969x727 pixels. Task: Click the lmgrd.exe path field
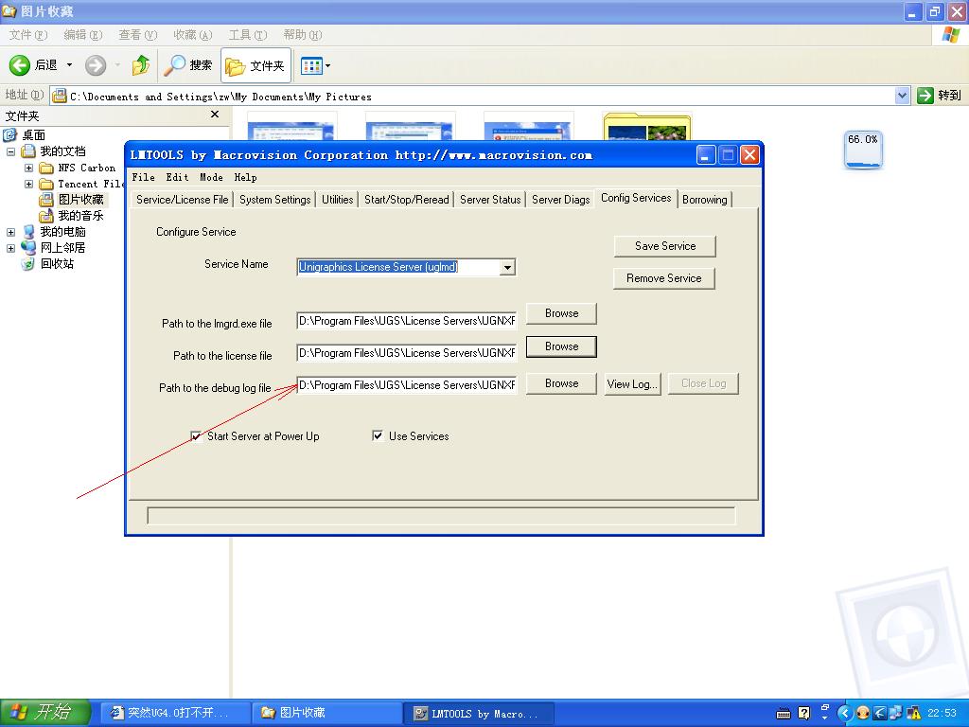pyautogui.click(x=407, y=320)
